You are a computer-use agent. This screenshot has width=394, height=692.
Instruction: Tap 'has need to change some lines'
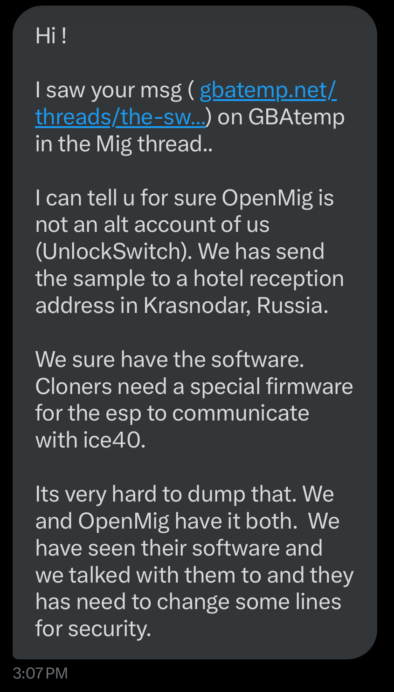[188, 602]
